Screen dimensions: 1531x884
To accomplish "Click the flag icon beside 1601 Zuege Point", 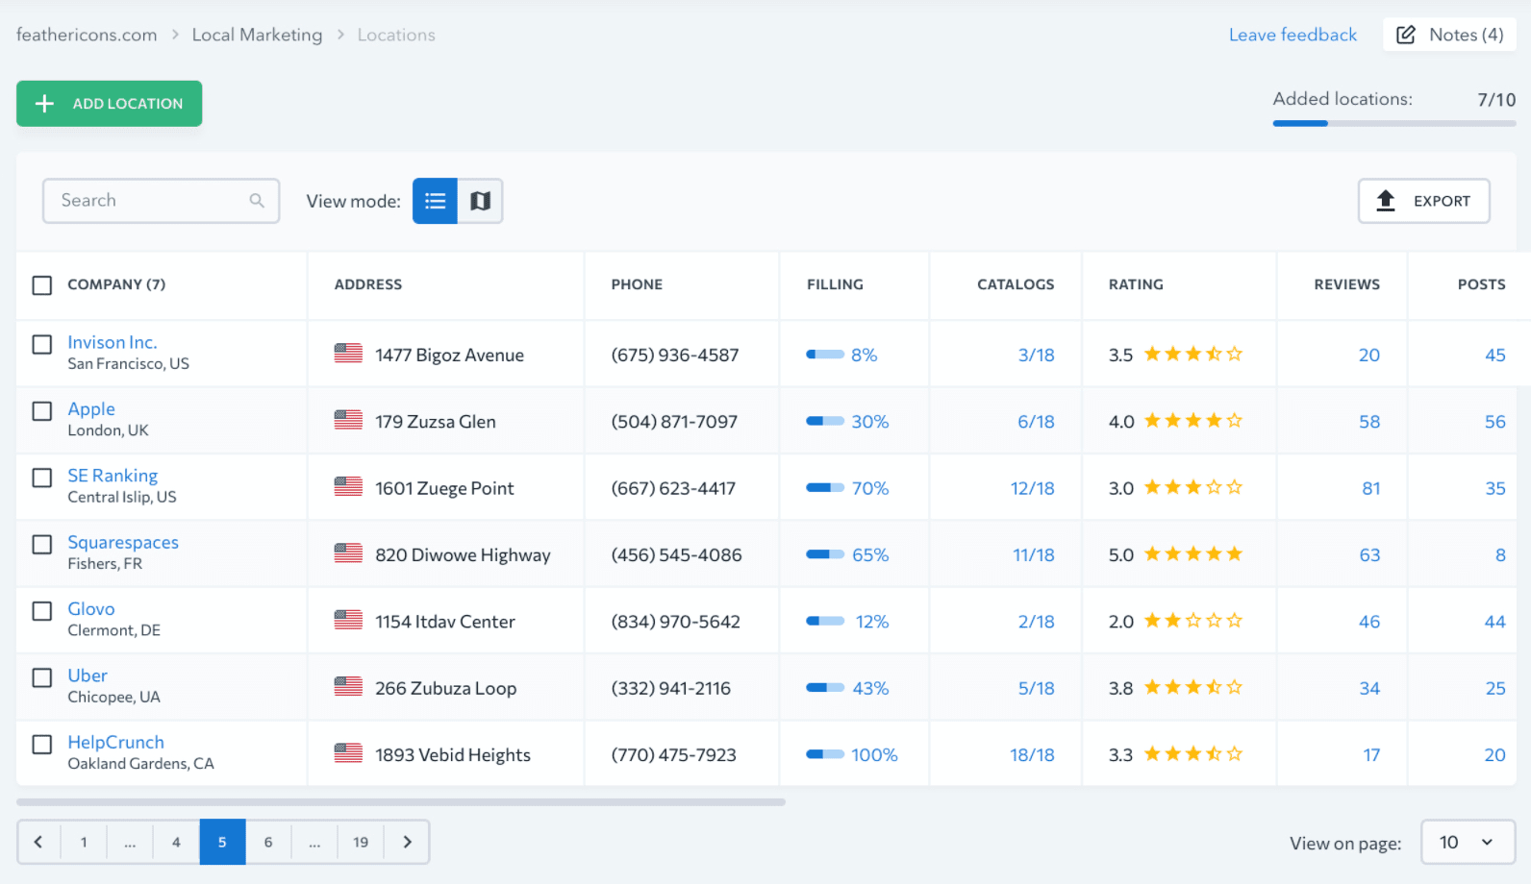I will coord(348,486).
